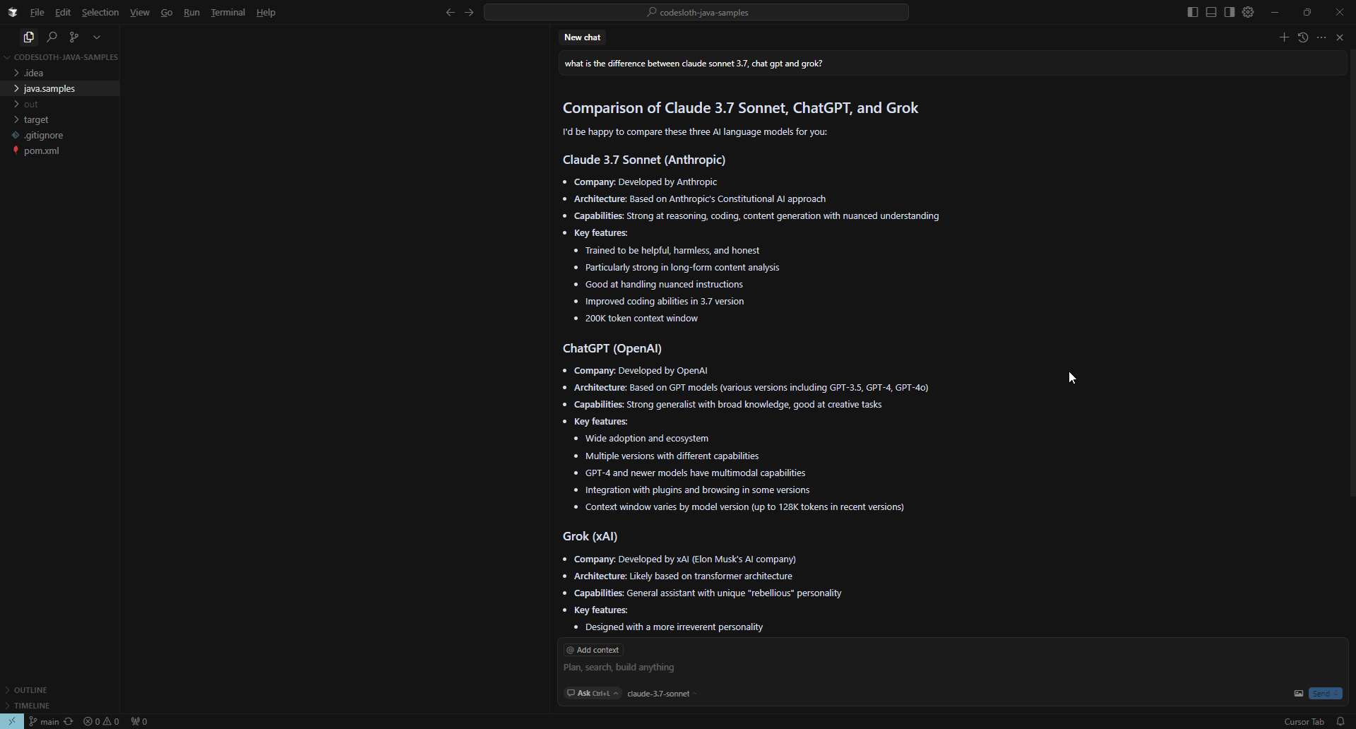
Task: Toggle bottom panel layout button
Action: (x=1211, y=12)
